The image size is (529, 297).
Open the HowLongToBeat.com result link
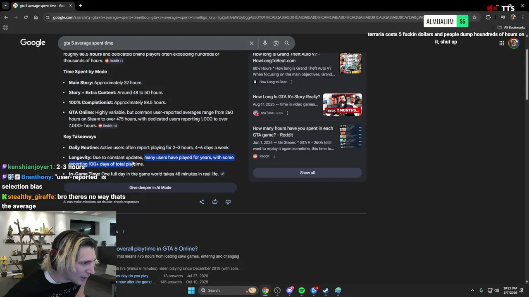286,57
